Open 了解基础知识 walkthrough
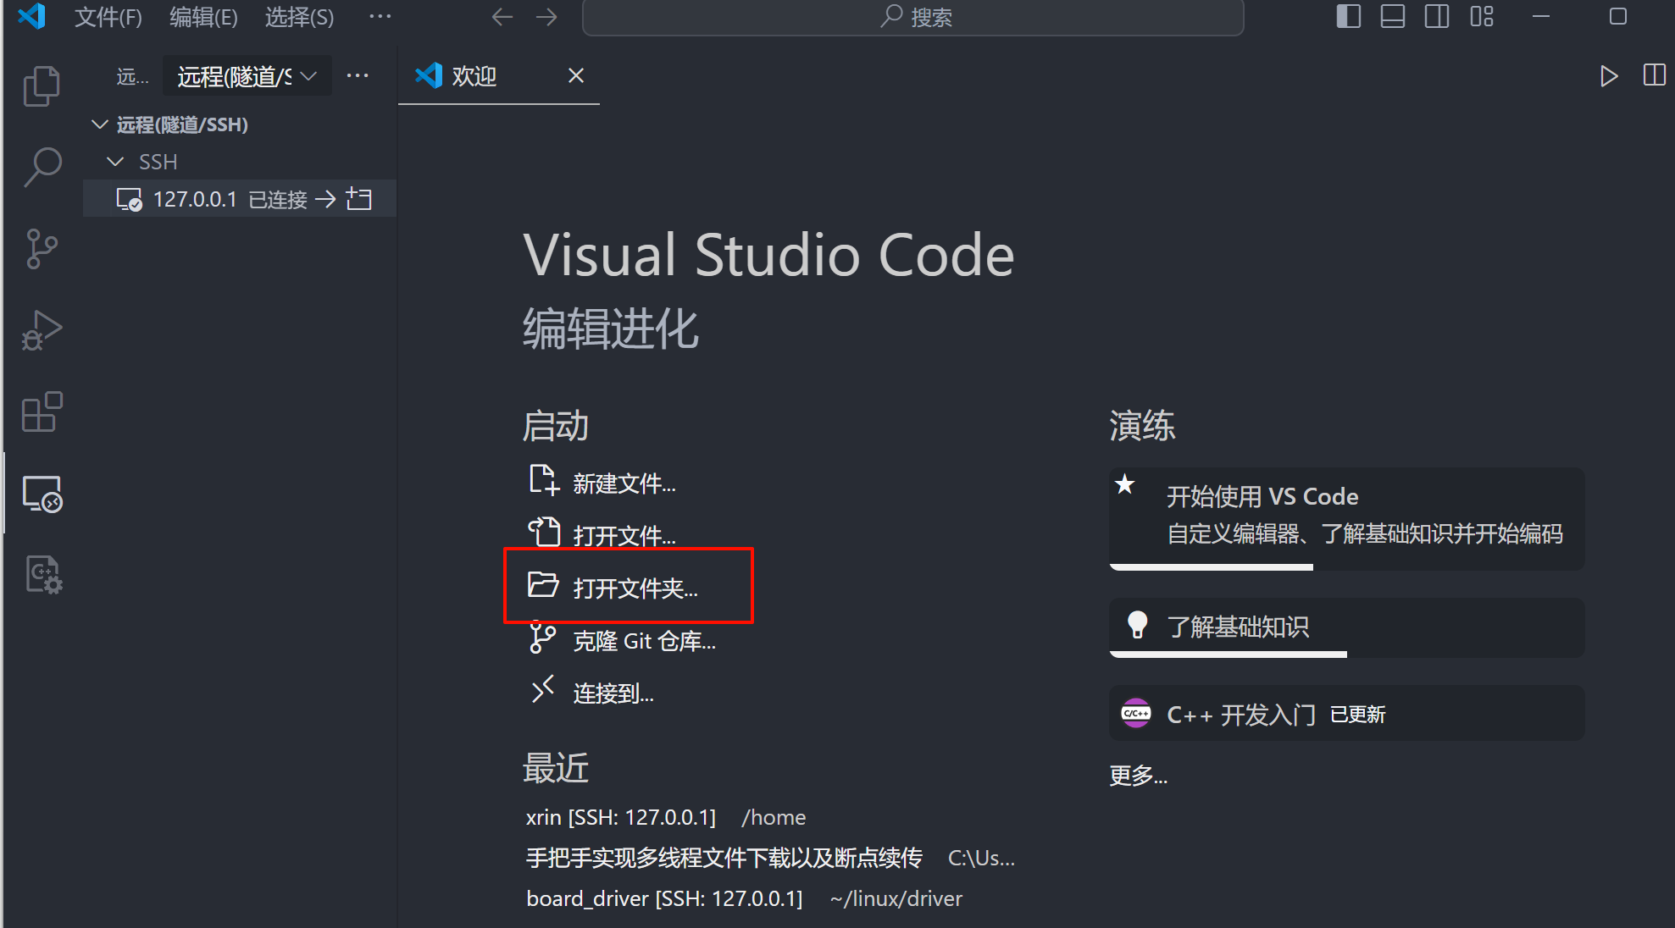Screen dimensions: 1675x928 point(1347,627)
